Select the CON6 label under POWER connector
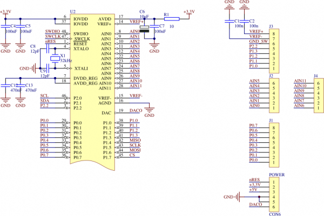The width and height of the screenshot is (324, 216). (x=274, y=214)
